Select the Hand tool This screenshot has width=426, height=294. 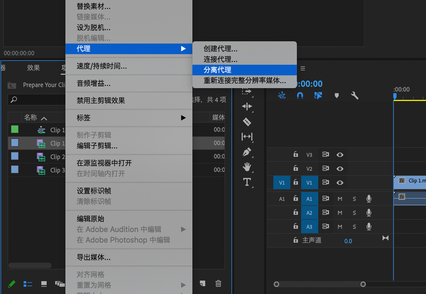(x=247, y=167)
